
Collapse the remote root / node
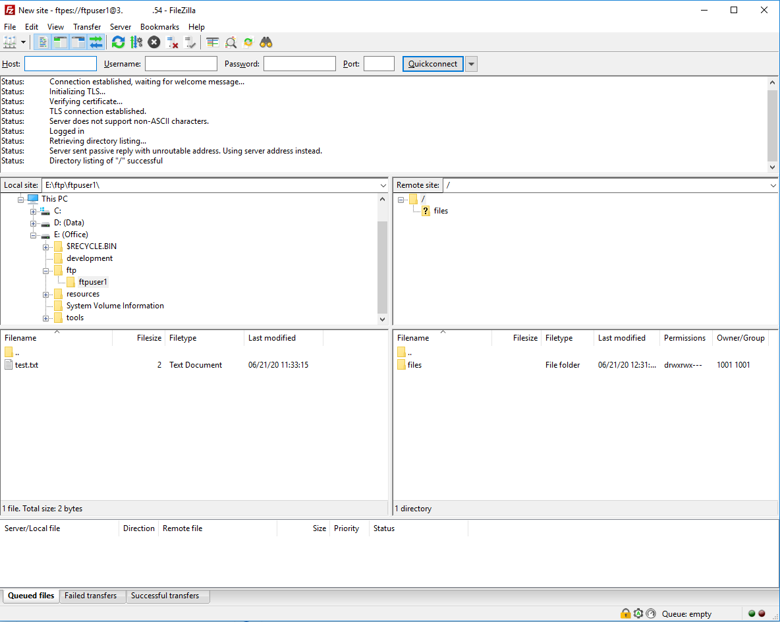401,200
